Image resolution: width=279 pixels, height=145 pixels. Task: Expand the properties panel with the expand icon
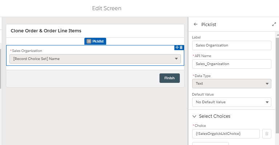coord(274,24)
